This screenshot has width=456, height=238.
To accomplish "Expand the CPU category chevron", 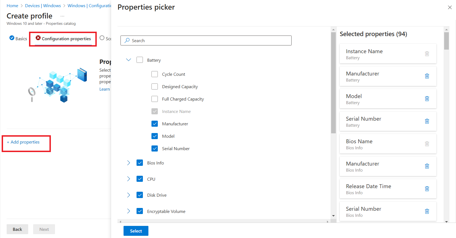I will (129, 179).
